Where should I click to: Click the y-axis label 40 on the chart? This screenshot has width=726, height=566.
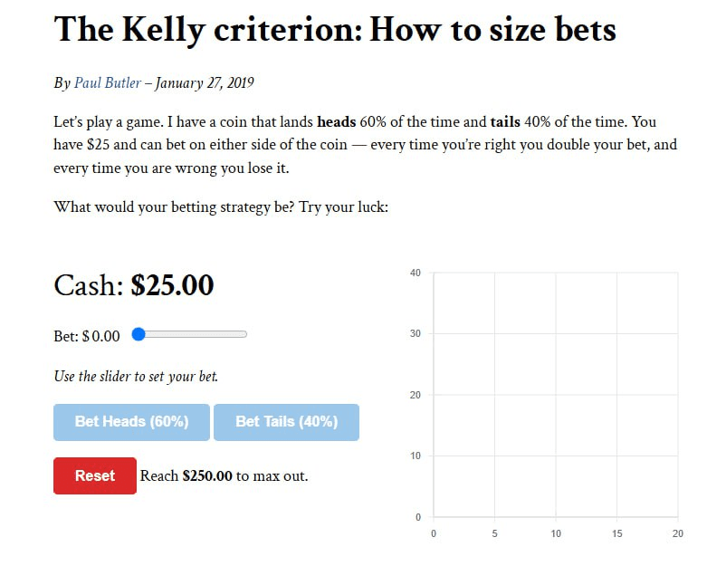click(x=416, y=273)
